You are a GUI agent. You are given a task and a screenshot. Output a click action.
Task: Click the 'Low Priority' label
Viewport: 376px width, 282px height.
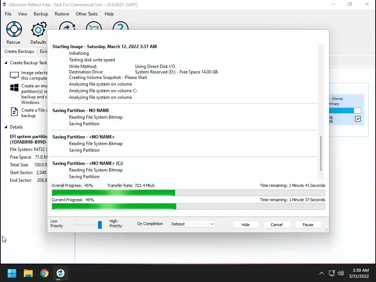[57, 224]
